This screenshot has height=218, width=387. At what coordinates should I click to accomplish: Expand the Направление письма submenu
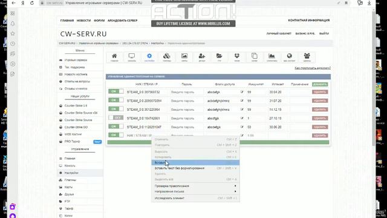click(x=195, y=191)
